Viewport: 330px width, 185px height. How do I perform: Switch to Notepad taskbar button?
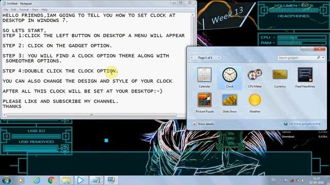point(96,180)
